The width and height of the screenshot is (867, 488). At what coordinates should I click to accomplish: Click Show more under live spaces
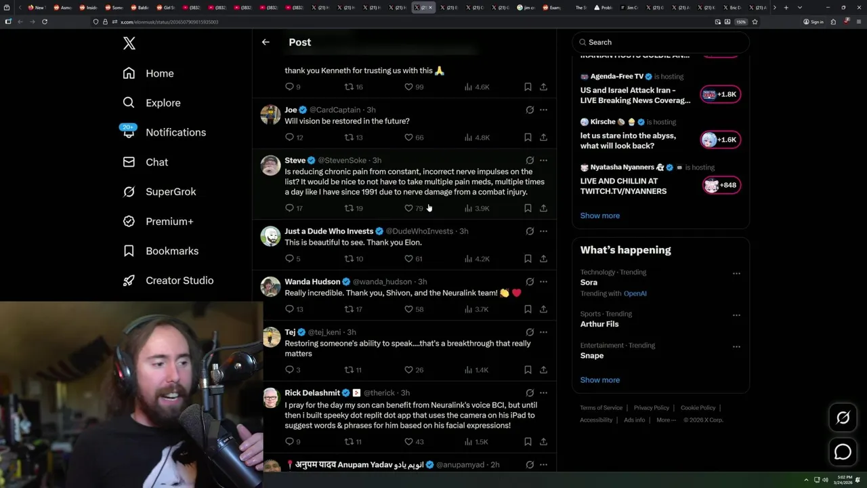[x=600, y=216]
